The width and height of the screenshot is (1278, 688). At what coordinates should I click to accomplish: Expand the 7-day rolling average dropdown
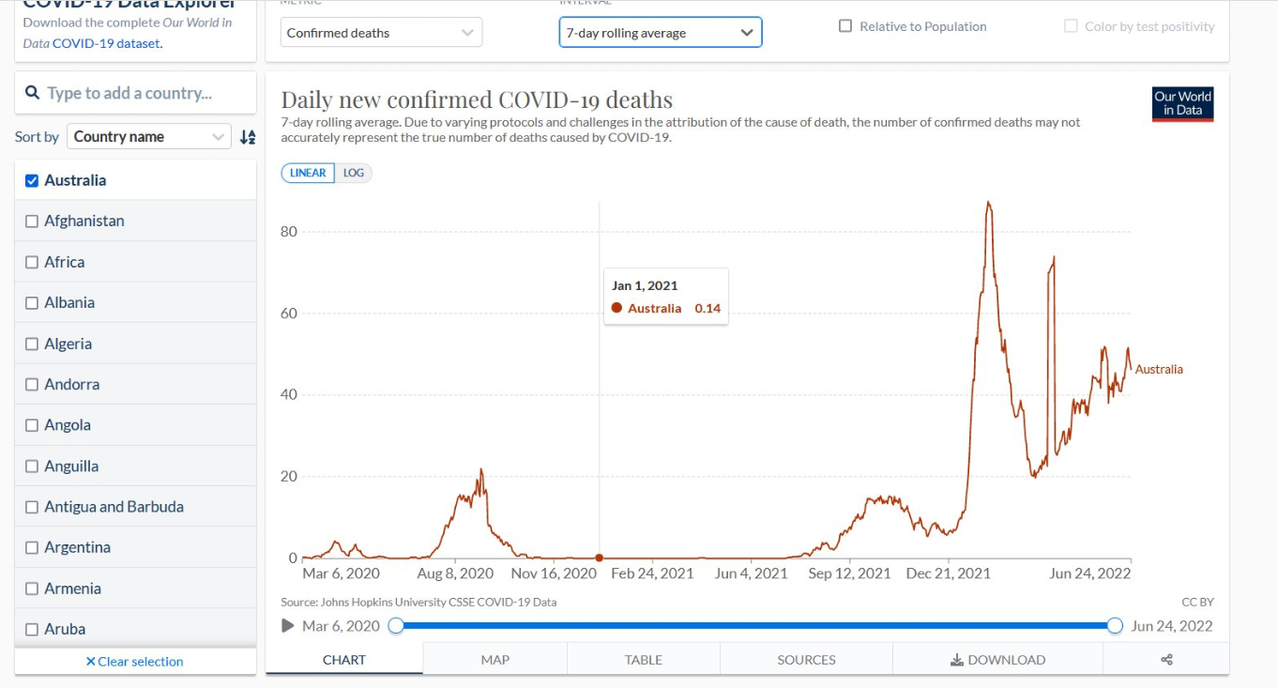[x=660, y=33]
